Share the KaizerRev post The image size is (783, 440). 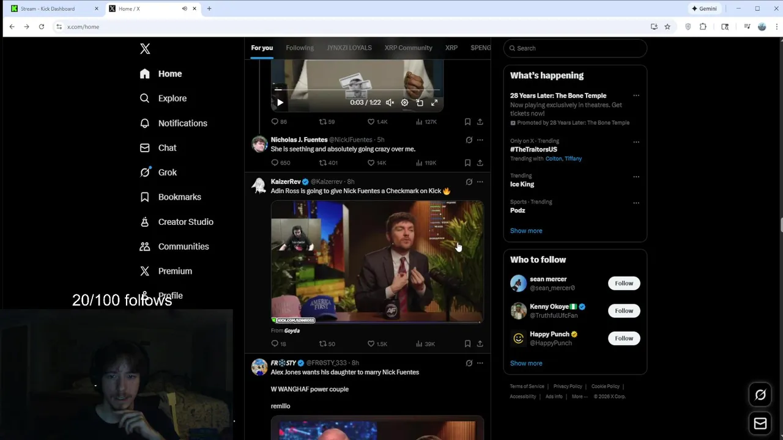[x=480, y=343]
